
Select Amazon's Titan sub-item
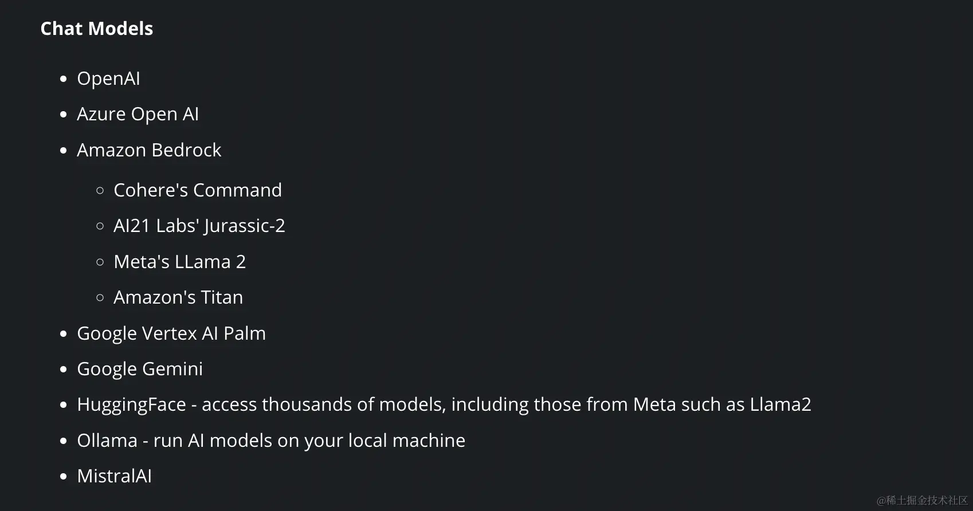pos(178,297)
